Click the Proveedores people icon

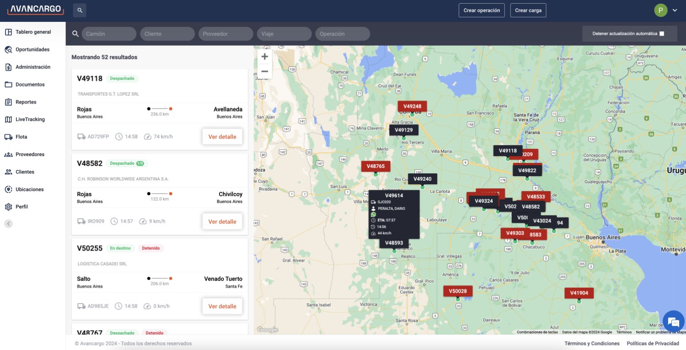[x=8, y=154]
